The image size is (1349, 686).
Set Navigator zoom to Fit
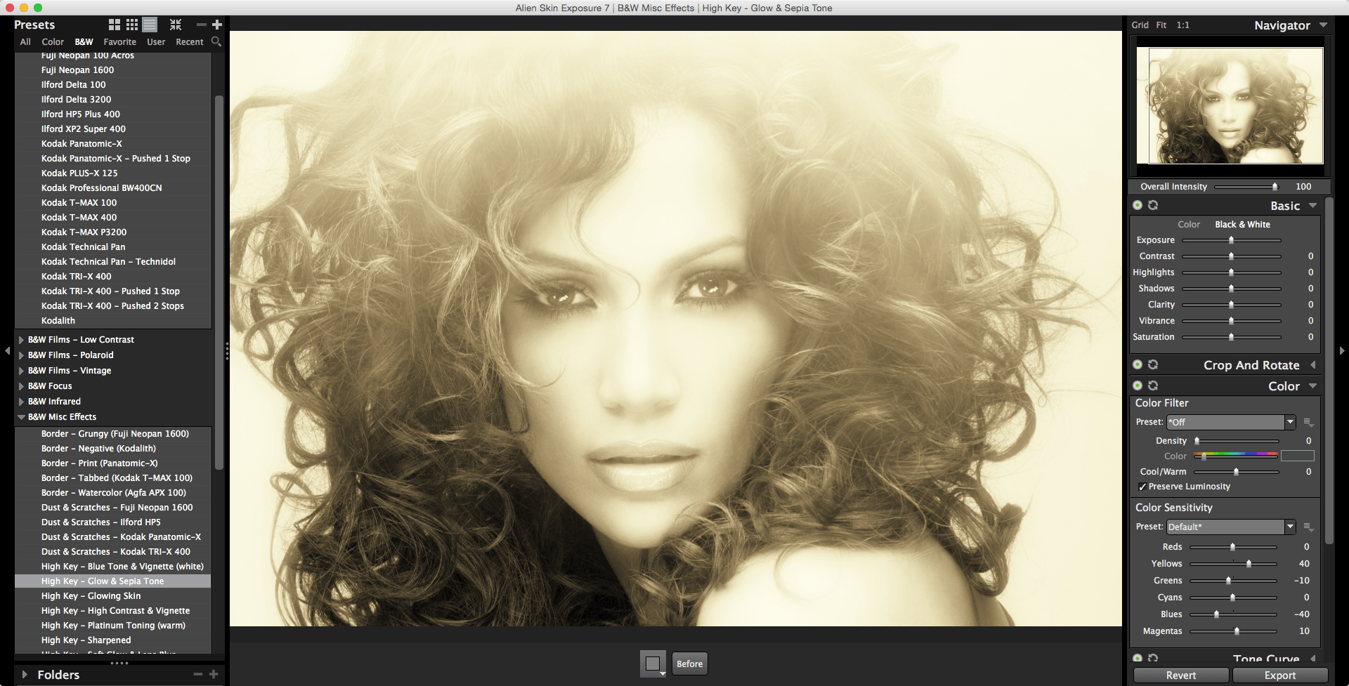click(1161, 25)
